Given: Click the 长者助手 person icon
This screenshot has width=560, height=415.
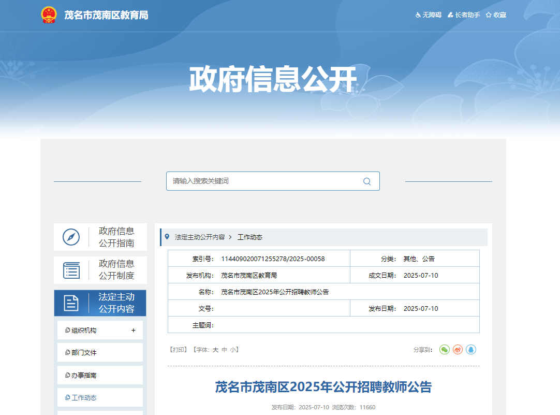Looking at the screenshot, I should click(450, 15).
